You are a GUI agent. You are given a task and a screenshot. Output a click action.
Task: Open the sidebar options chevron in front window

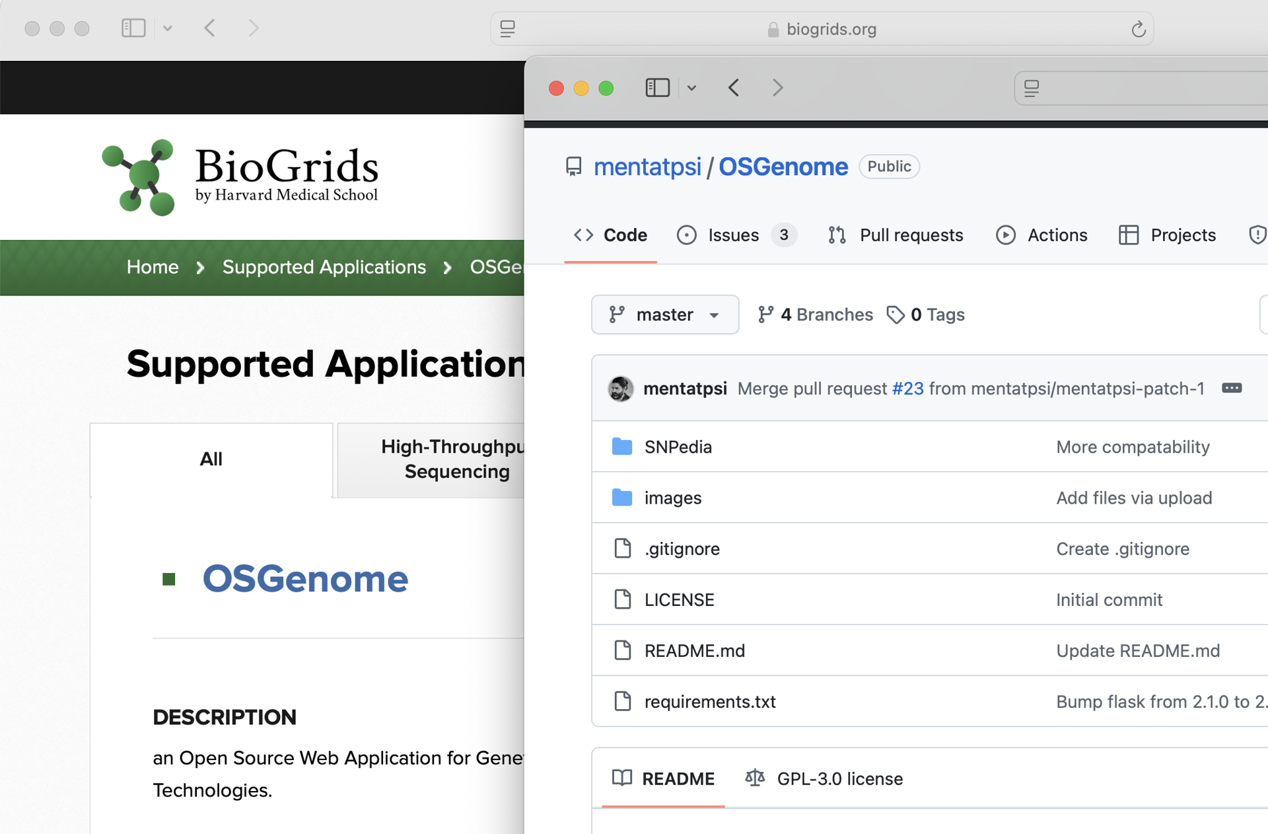(691, 88)
